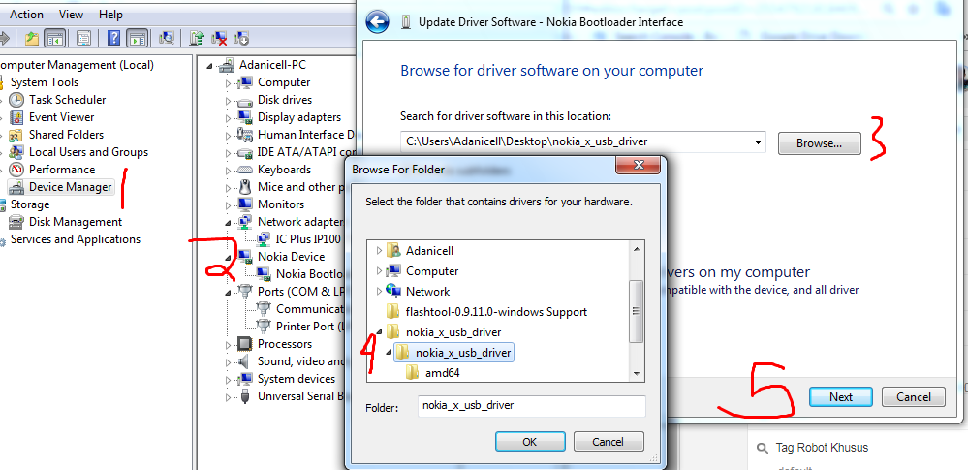Viewport: 968px width, 470px height.
Task: Click Next in Update Driver Software
Action: (841, 397)
